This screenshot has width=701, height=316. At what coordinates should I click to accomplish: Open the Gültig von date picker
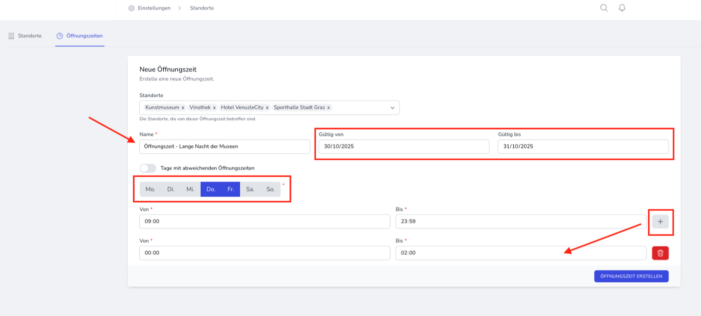404,146
